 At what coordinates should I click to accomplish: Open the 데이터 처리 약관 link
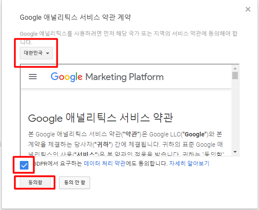point(105,164)
